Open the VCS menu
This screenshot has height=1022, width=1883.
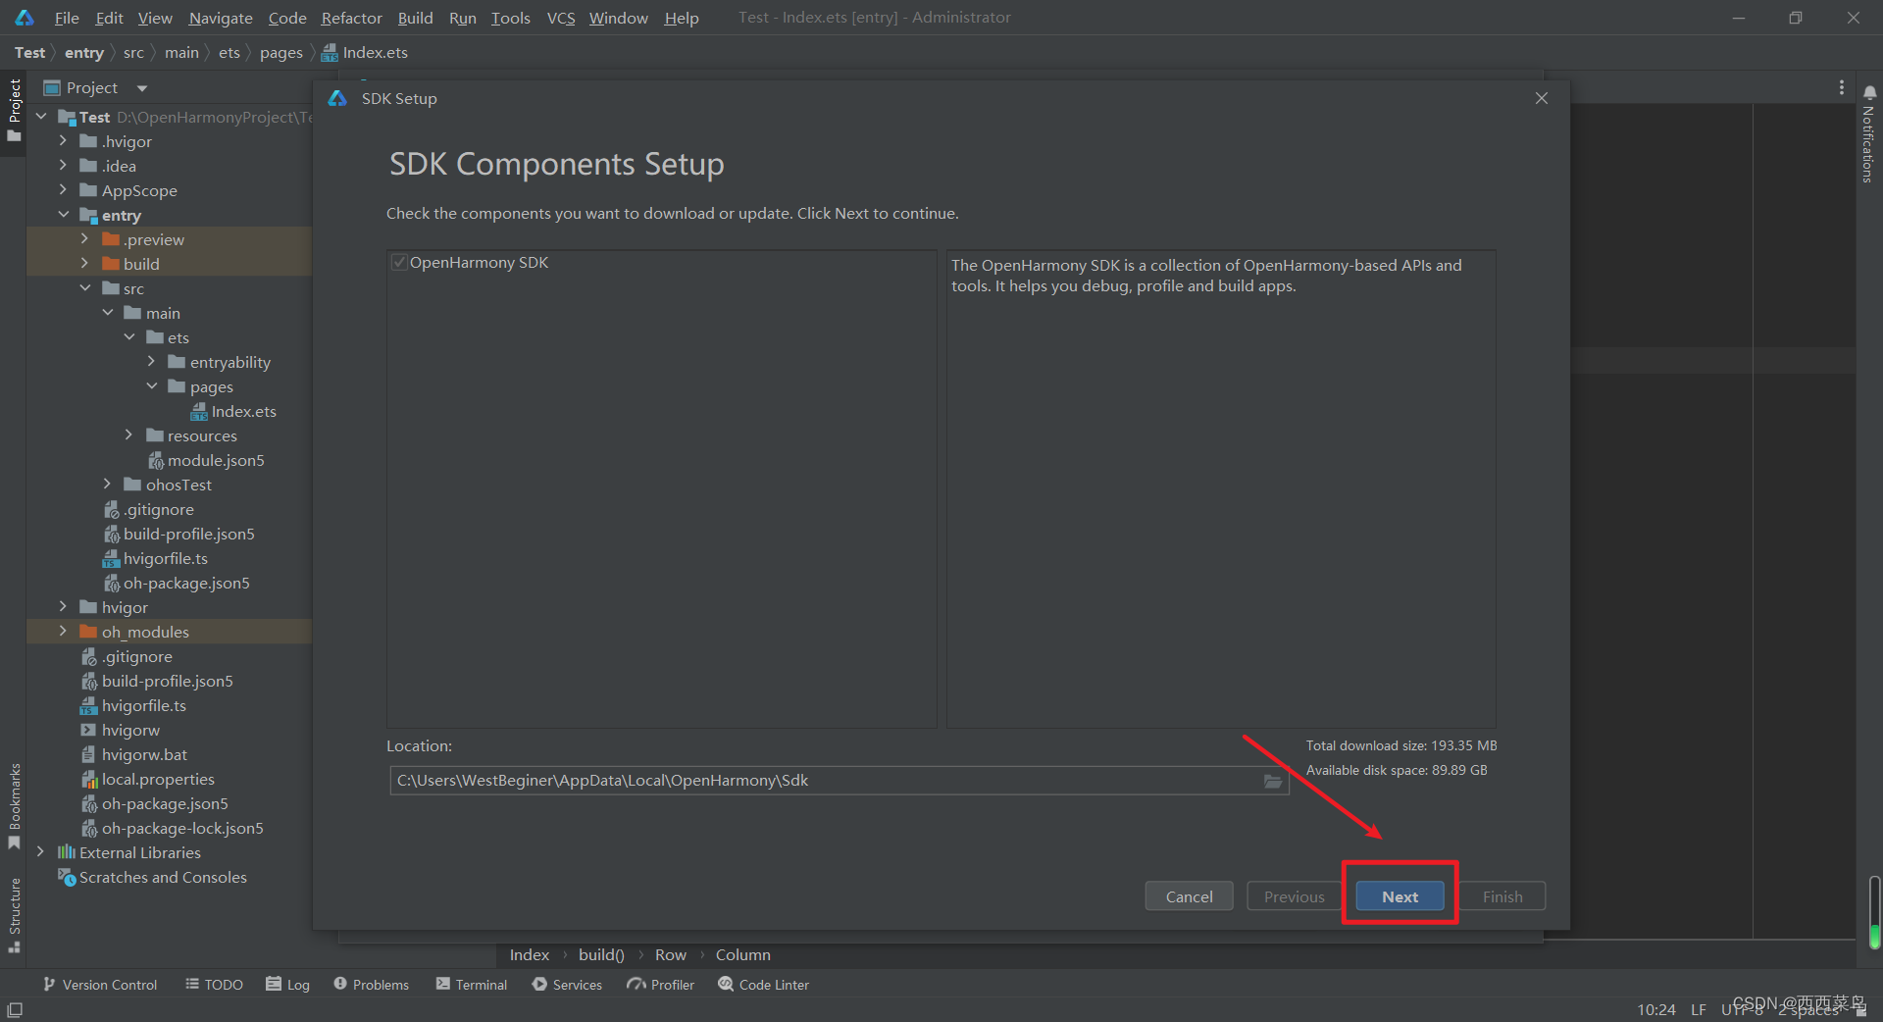pyautogui.click(x=561, y=18)
